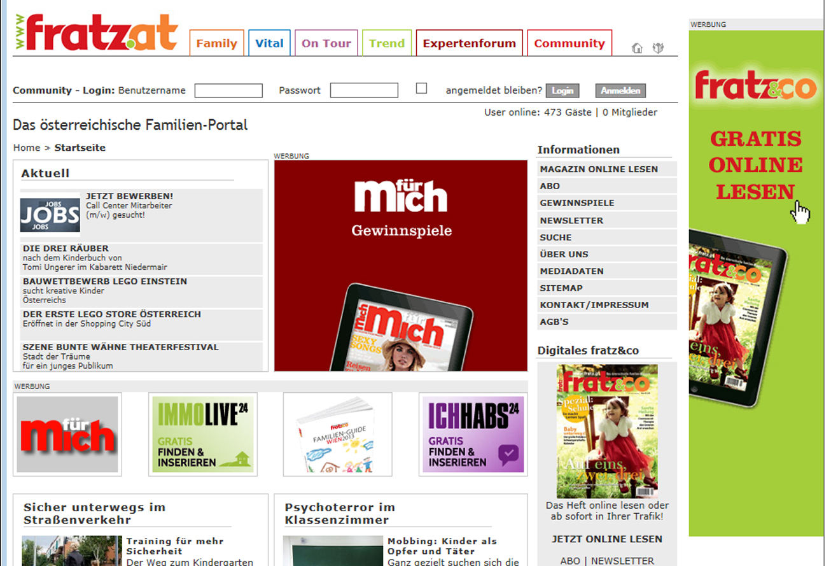Screen dimensions: 838x566
Task: Open the JETZT ONLINE LESEN link
Action: (x=607, y=539)
